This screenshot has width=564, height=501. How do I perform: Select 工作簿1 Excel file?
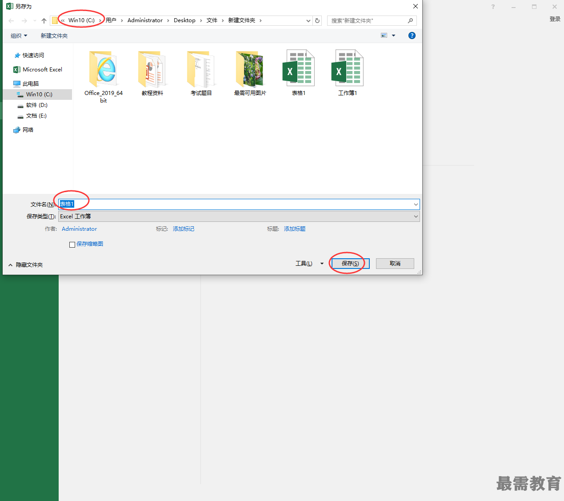[348, 73]
